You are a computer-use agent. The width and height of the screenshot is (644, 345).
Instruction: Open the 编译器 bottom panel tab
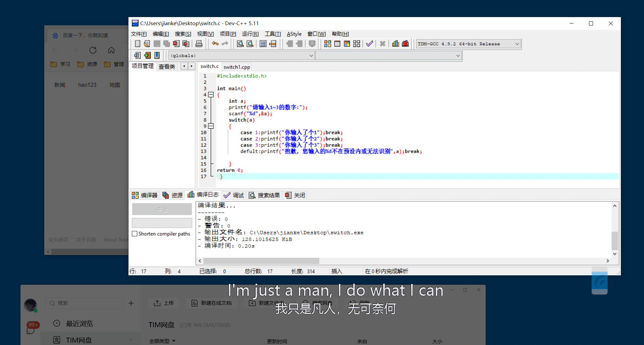coord(145,195)
